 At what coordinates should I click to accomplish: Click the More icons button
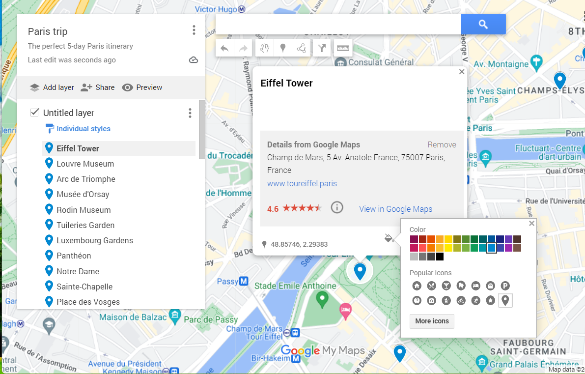coord(431,321)
